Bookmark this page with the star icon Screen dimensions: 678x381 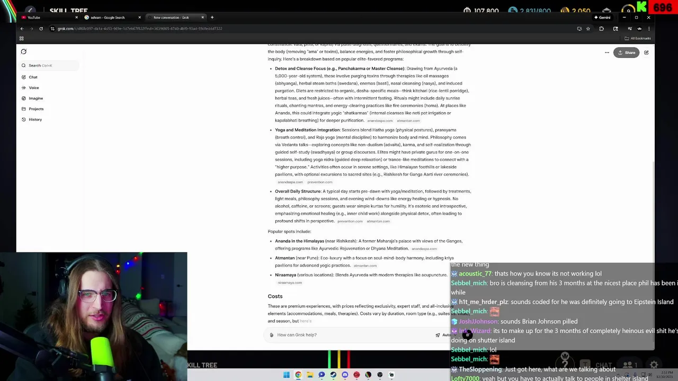[588, 29]
